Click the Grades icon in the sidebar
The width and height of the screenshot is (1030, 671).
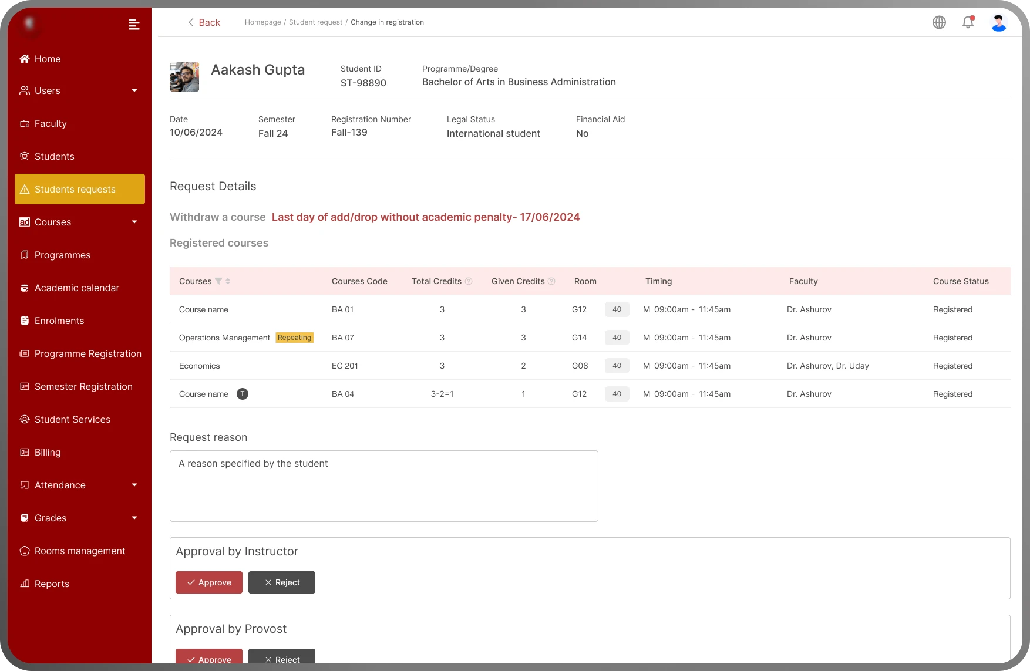[x=25, y=518]
